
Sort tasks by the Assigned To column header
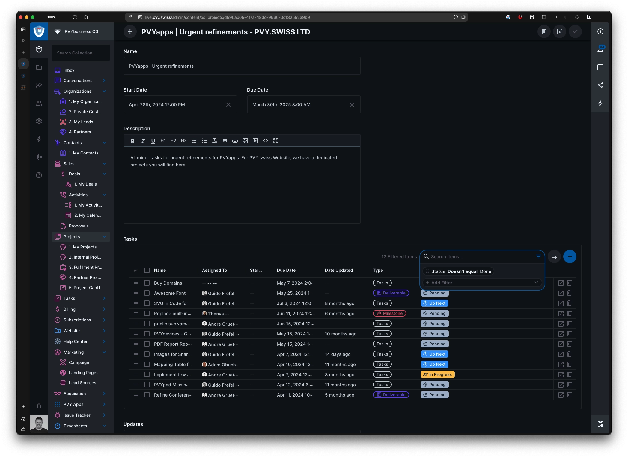tap(214, 270)
